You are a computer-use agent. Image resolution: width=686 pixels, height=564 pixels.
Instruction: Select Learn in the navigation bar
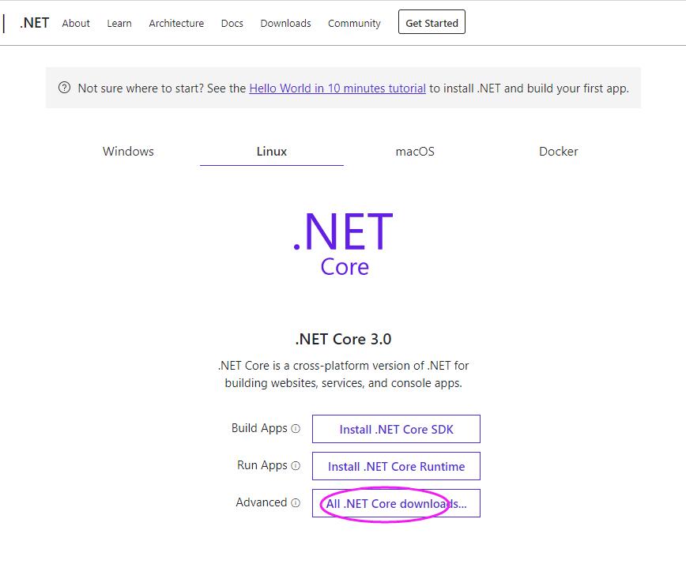119,24
